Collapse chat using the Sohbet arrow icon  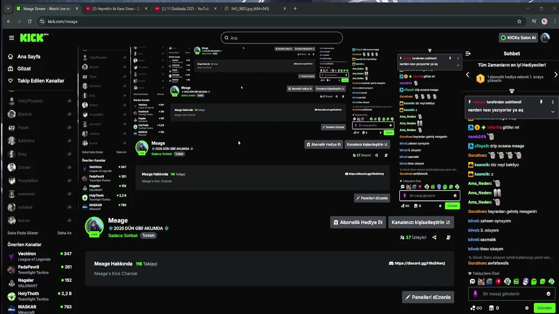(x=468, y=54)
